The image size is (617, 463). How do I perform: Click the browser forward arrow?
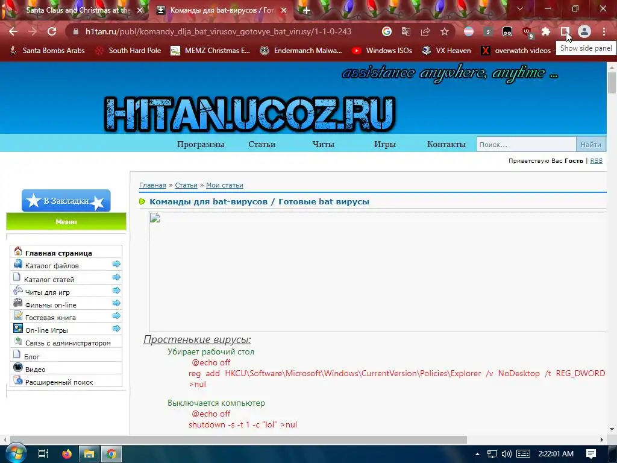point(33,31)
